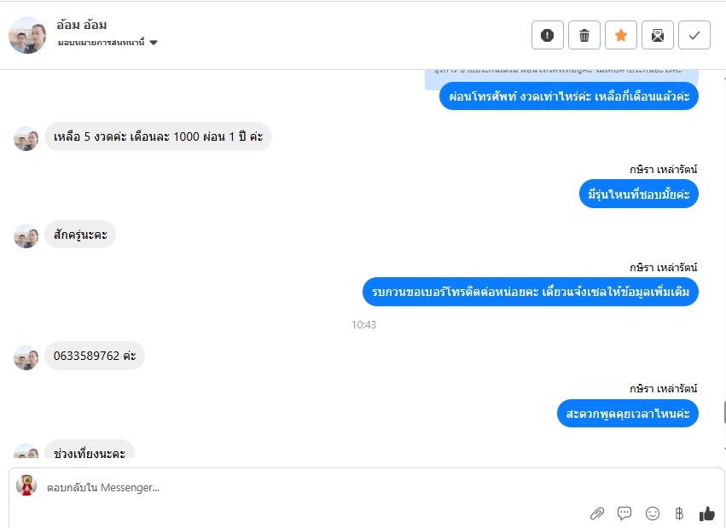Open the มอบหมายการสนทนานี้ assignment dropdown
This screenshot has height=528, width=726.
(x=107, y=43)
